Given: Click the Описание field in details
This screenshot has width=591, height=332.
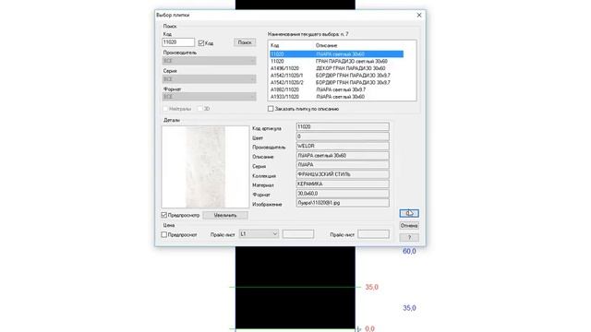Looking at the screenshot, I should click(343, 156).
